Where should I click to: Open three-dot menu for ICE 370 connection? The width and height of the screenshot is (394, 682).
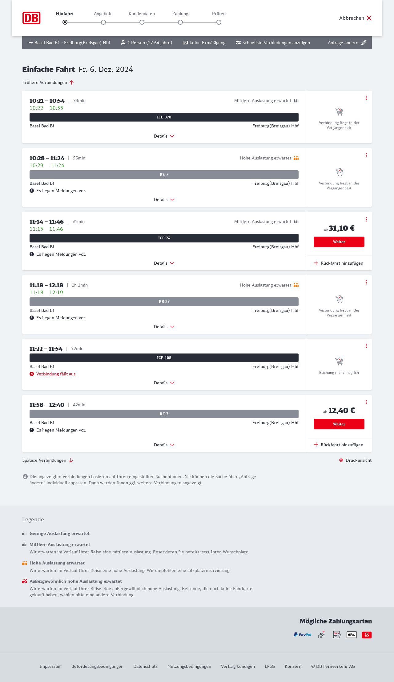[366, 98]
